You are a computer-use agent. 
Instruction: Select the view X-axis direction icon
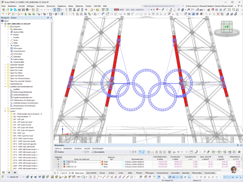click(230, 9)
